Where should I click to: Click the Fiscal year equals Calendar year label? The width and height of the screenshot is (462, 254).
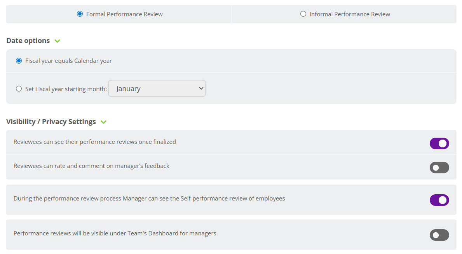(68, 61)
